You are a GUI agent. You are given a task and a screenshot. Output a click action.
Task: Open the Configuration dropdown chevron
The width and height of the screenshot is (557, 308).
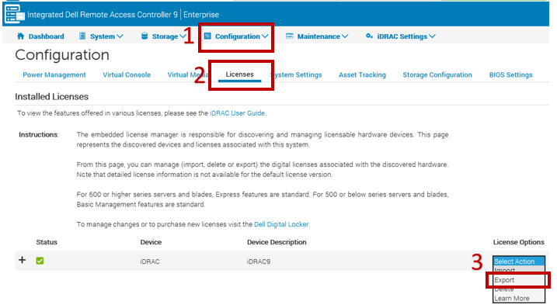265,36
